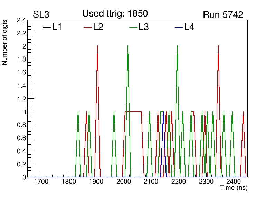The image size is (275, 197).
Task: Select the 1700 tick label on x-axis
Action: click(x=41, y=182)
